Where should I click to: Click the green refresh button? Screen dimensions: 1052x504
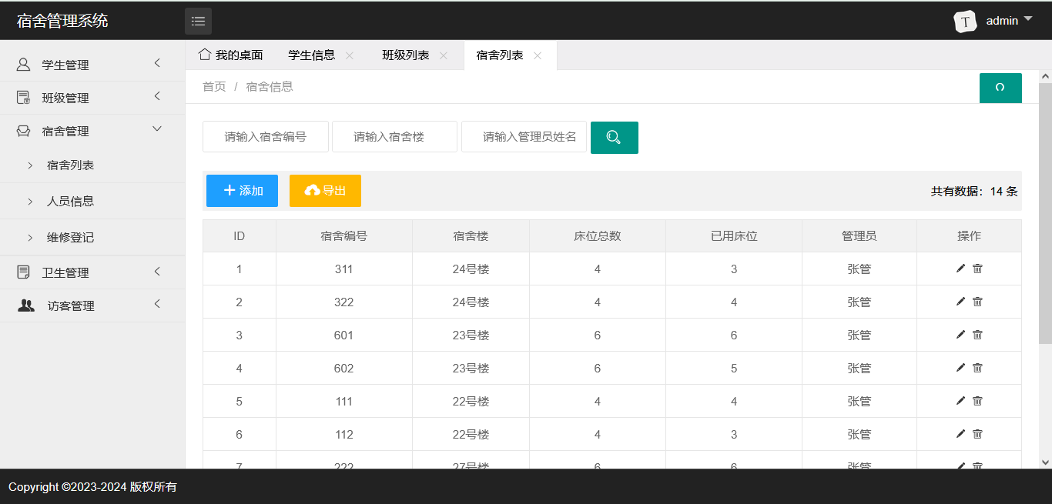[1000, 88]
